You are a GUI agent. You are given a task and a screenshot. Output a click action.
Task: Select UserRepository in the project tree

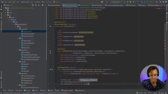pyautogui.click(x=28, y=83)
